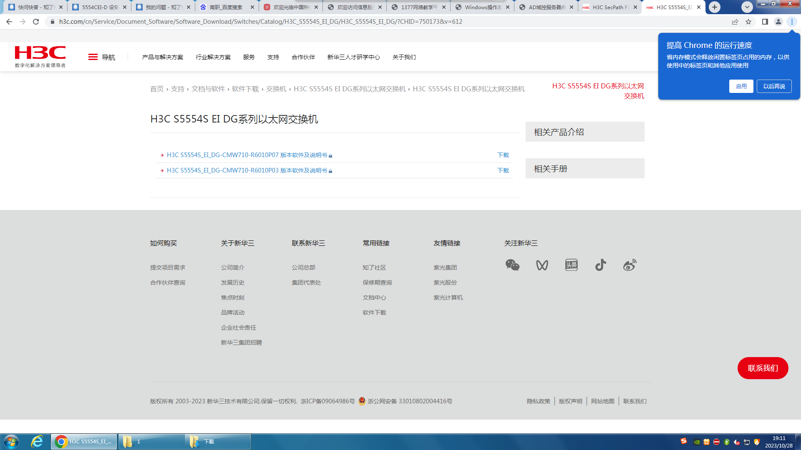Viewport: 801px width, 450px height.
Task: Click 下载 link for R6010P07 version
Action: click(503, 155)
